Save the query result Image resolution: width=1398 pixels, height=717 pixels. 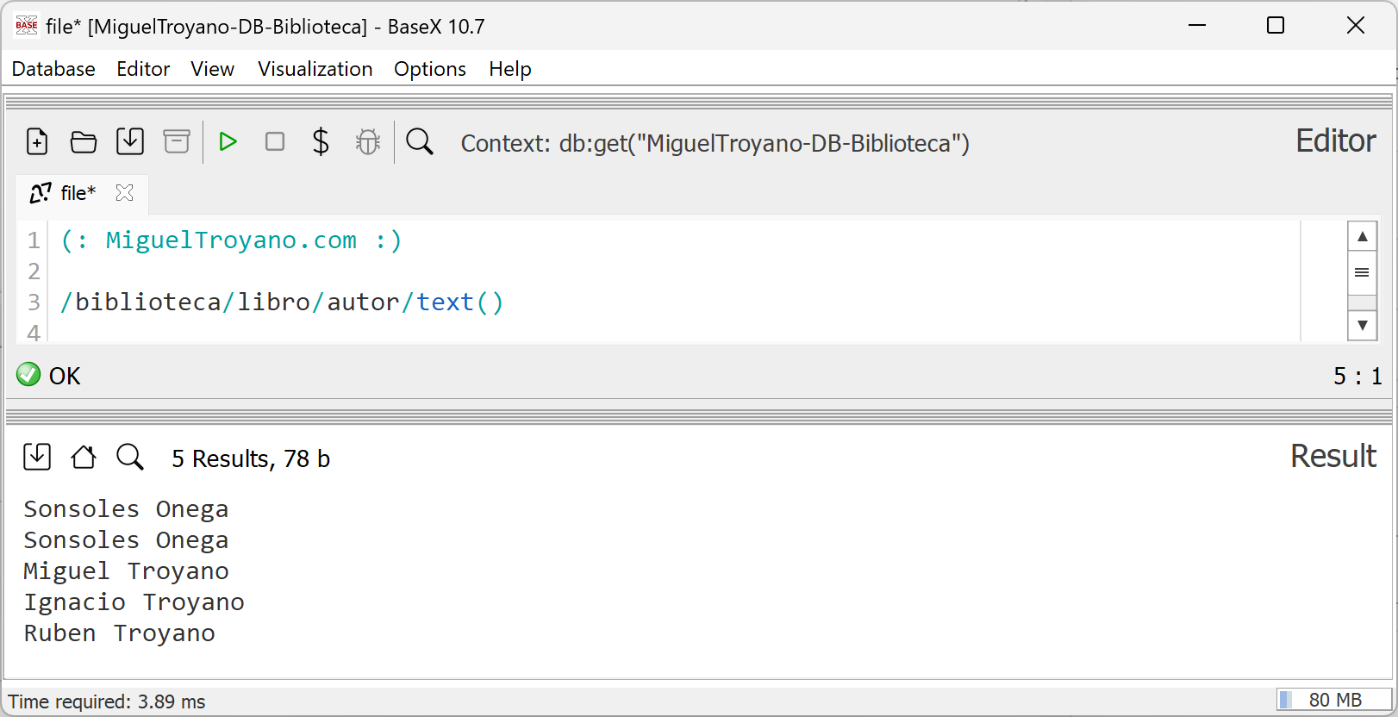(37, 457)
